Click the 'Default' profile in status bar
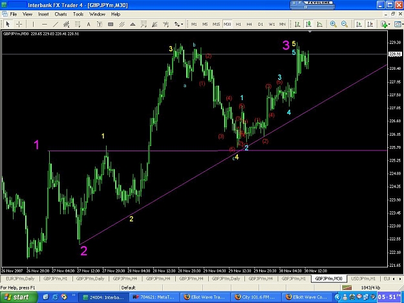The image size is (404, 303). [128, 287]
